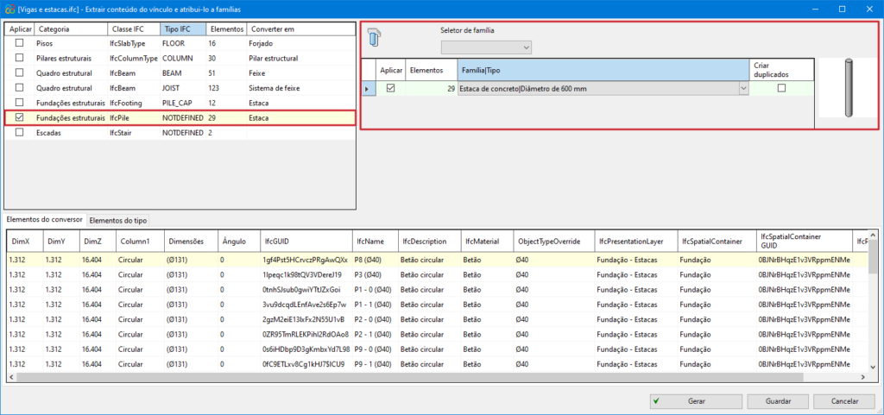Click the Forjado cell in Pisos row

[300, 43]
